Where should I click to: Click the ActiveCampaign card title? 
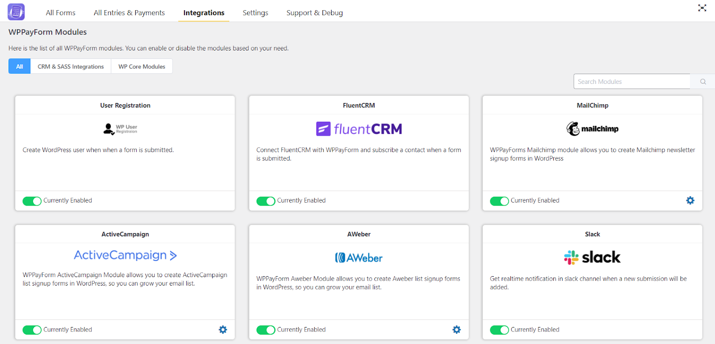tap(125, 235)
